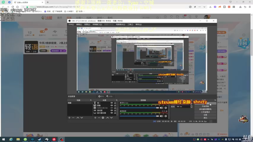Open OBS 视图(V) menu

point(87,25)
